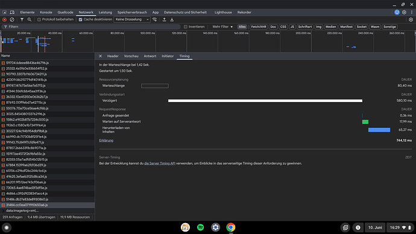Open the 16:29 system status tray

(x=400, y=227)
